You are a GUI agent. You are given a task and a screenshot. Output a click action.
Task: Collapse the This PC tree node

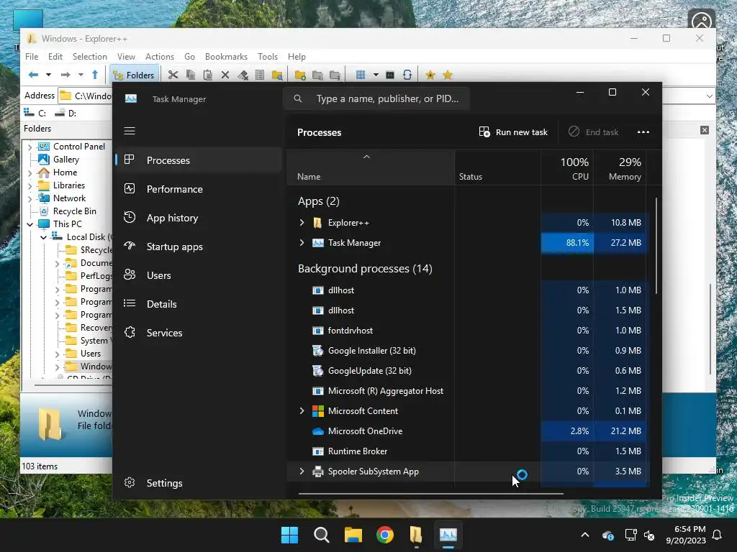pos(30,224)
